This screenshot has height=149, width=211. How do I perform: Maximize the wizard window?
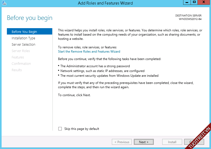coord(194,2)
